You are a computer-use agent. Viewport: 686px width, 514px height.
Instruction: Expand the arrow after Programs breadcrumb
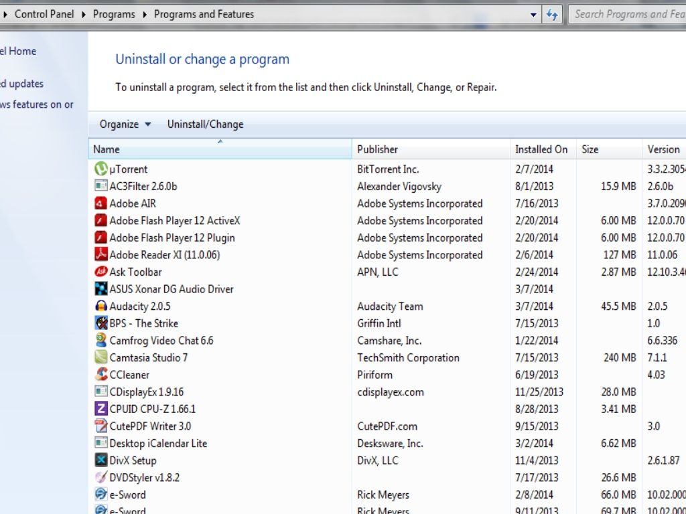click(144, 14)
